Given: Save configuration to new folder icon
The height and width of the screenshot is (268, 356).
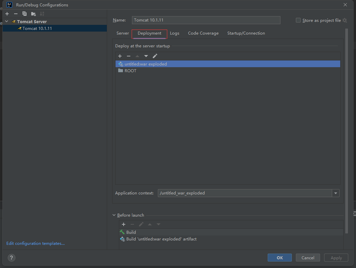Looking at the screenshot, I should click(x=33, y=14).
